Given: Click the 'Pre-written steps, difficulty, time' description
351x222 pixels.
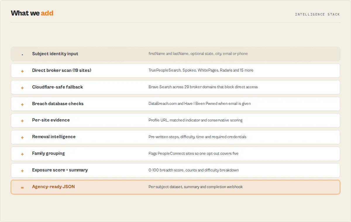Looking at the screenshot, I should click(x=197, y=137).
